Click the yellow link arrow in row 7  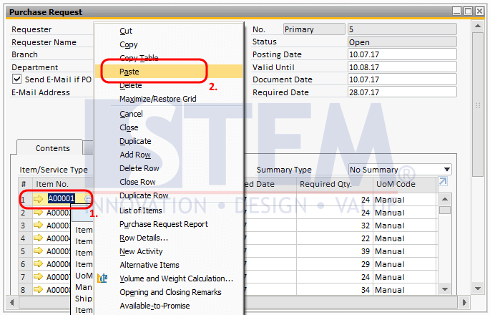pos(38,276)
